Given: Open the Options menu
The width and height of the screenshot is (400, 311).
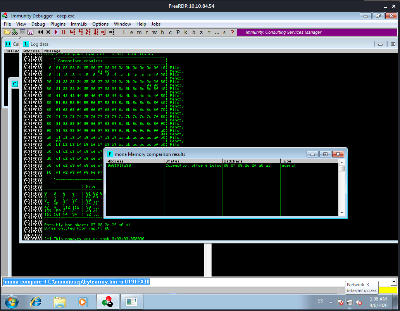Looking at the screenshot, I should (x=100, y=24).
